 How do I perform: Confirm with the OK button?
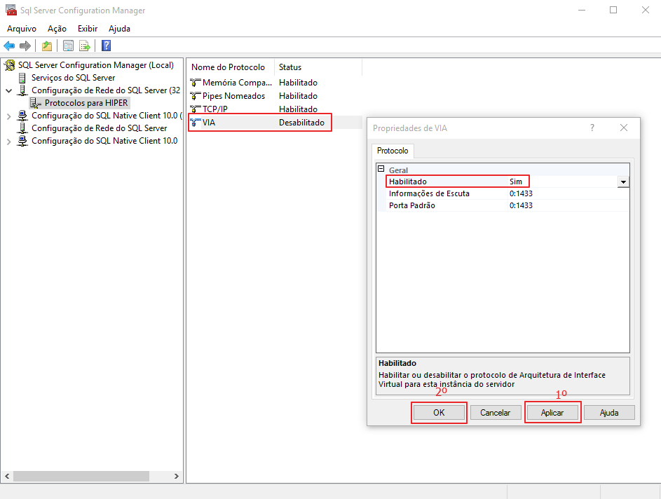[439, 413]
